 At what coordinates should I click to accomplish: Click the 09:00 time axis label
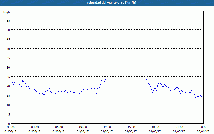coord(83,128)
